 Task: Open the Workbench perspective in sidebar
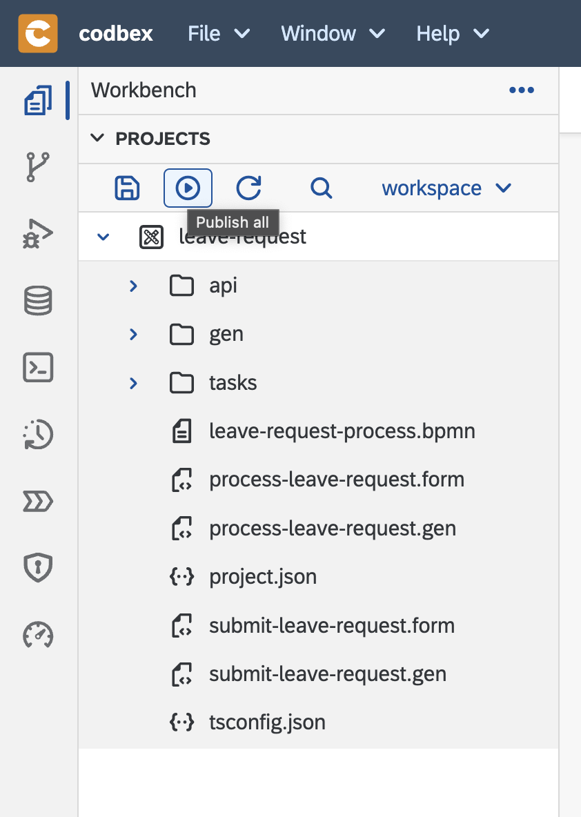[x=38, y=101]
